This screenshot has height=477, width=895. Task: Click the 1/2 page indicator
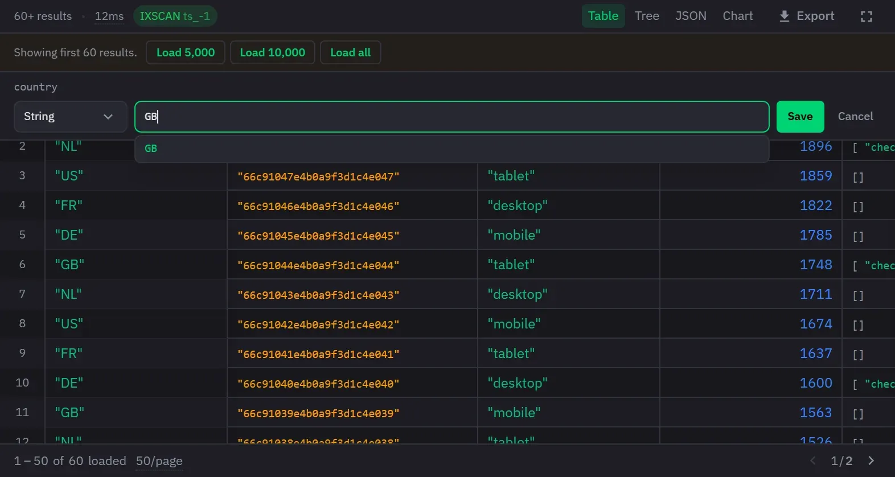point(841,461)
